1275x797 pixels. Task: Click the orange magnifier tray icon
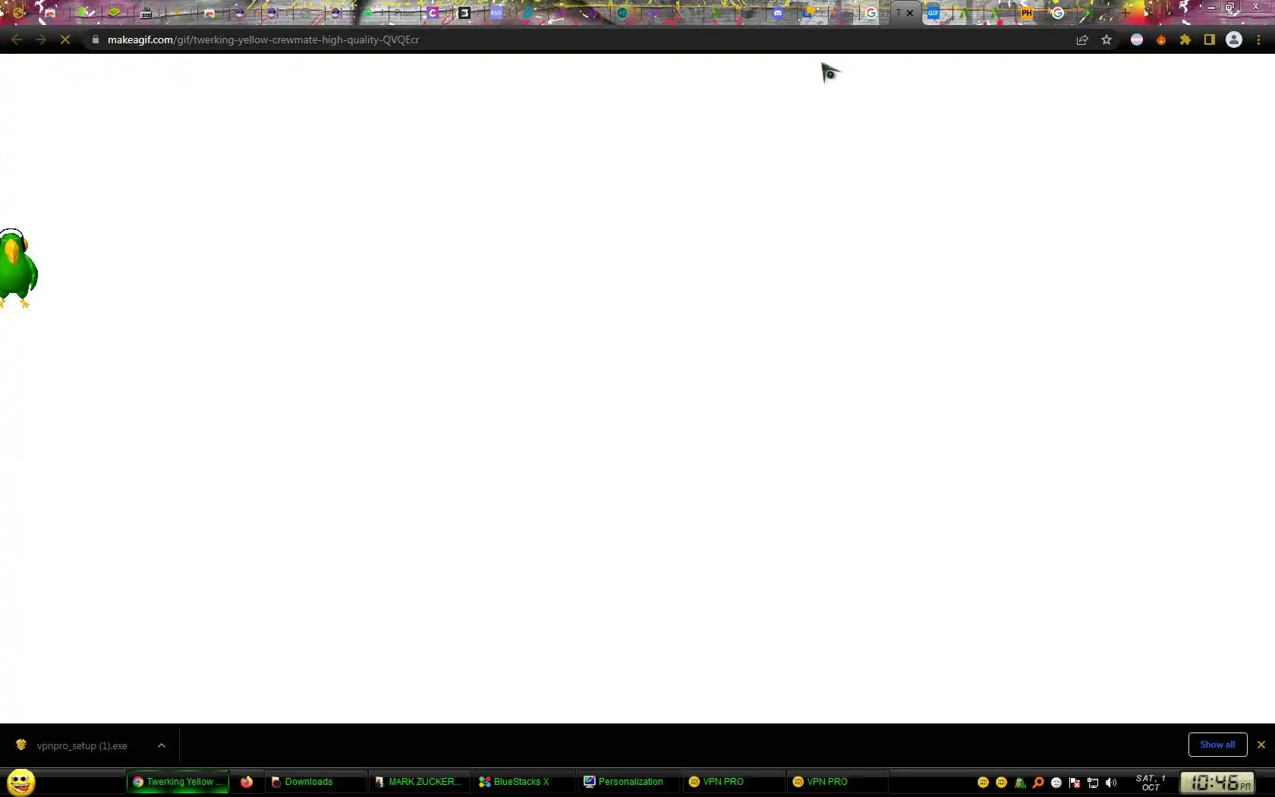[x=1038, y=783]
